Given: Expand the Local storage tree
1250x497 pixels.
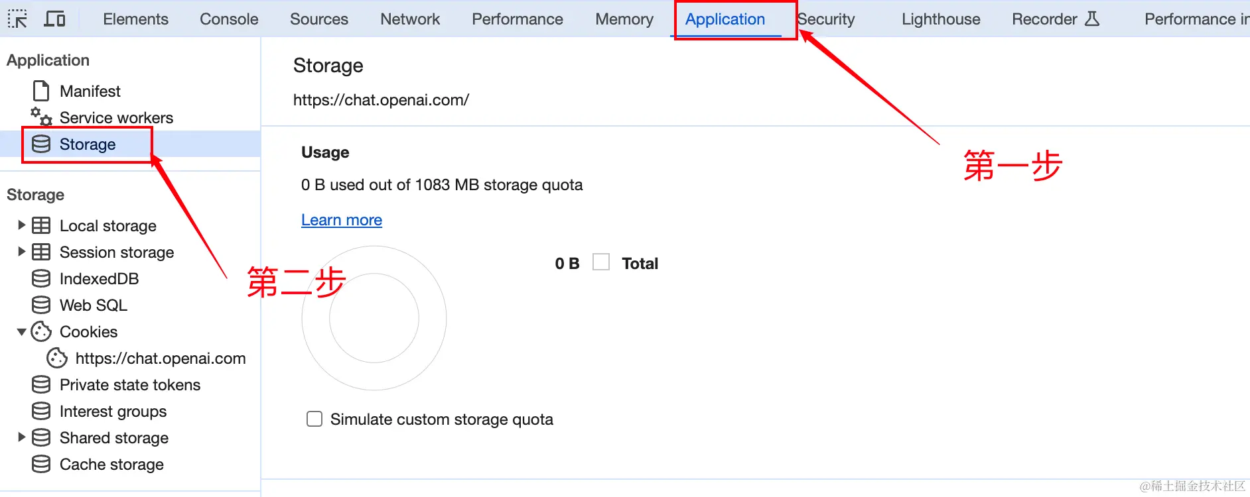Looking at the screenshot, I should point(21,225).
